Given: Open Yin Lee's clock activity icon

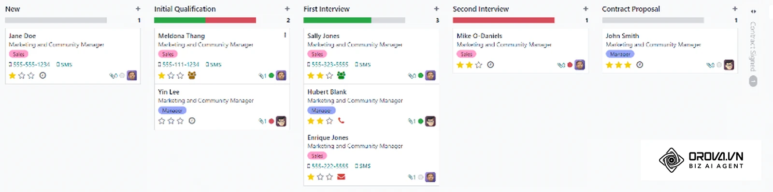Looking at the screenshot, I should click(192, 121).
